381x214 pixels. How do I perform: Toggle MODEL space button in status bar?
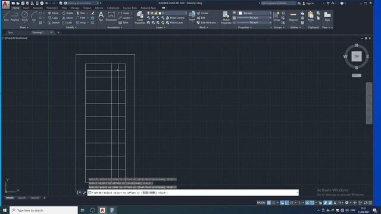(x=261, y=203)
